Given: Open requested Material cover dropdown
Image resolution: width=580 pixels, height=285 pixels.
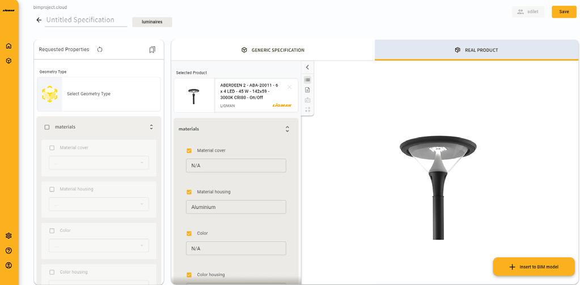Looking at the screenshot, I should point(99,163).
